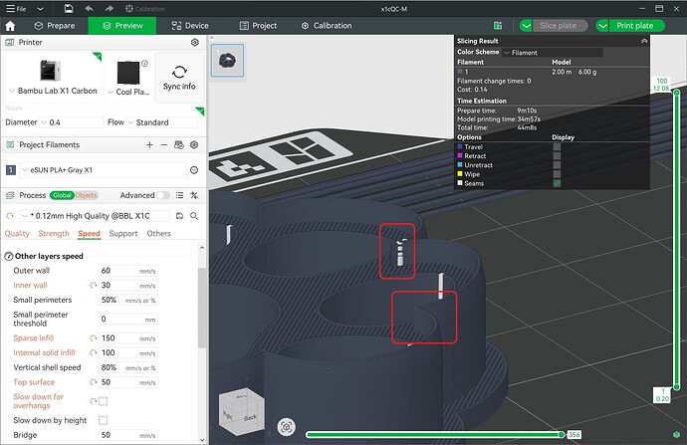Open printer settings gear icon

click(x=195, y=42)
